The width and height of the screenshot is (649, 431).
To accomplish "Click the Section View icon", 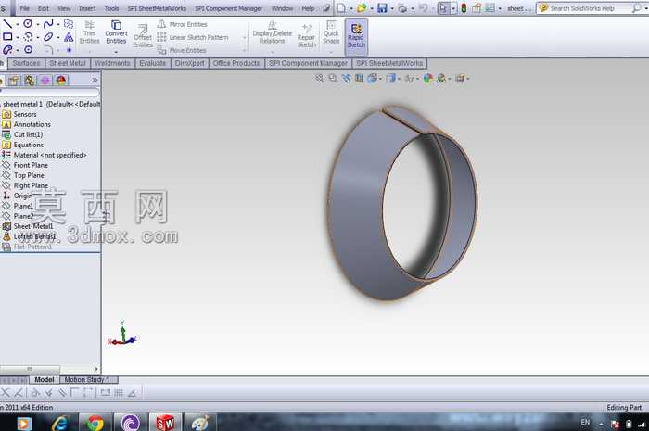I will pyautogui.click(x=360, y=78).
